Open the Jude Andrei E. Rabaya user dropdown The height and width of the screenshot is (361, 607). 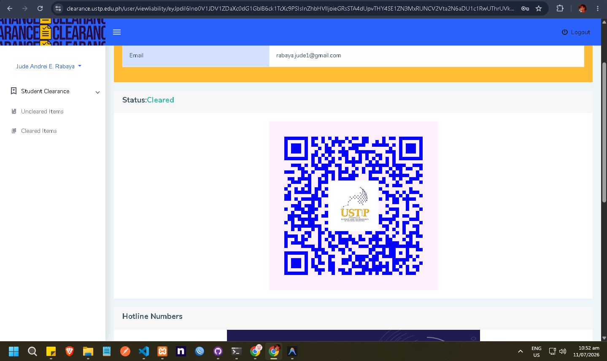49,66
